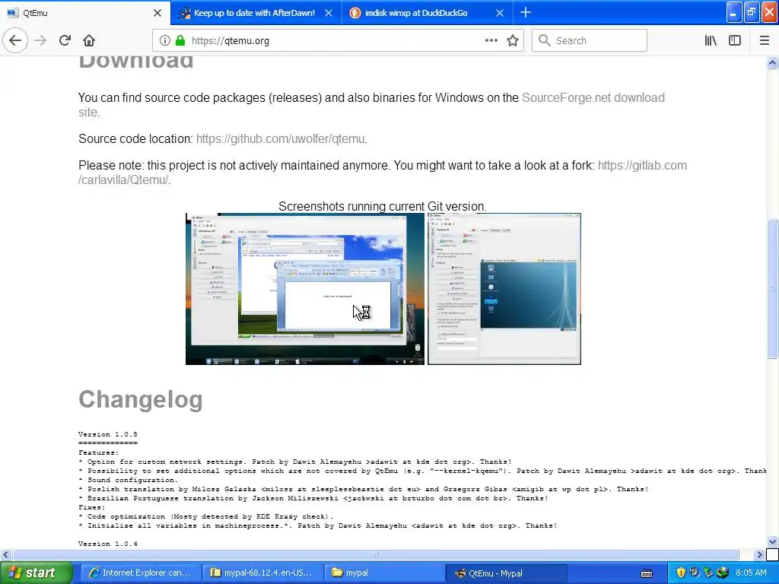Go back to the previous page

click(x=15, y=40)
